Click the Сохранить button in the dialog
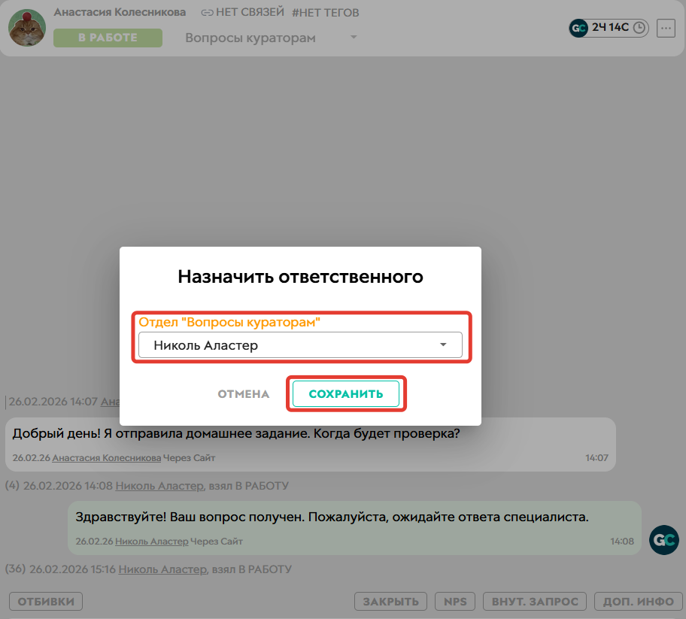The height and width of the screenshot is (619, 686). (x=345, y=393)
